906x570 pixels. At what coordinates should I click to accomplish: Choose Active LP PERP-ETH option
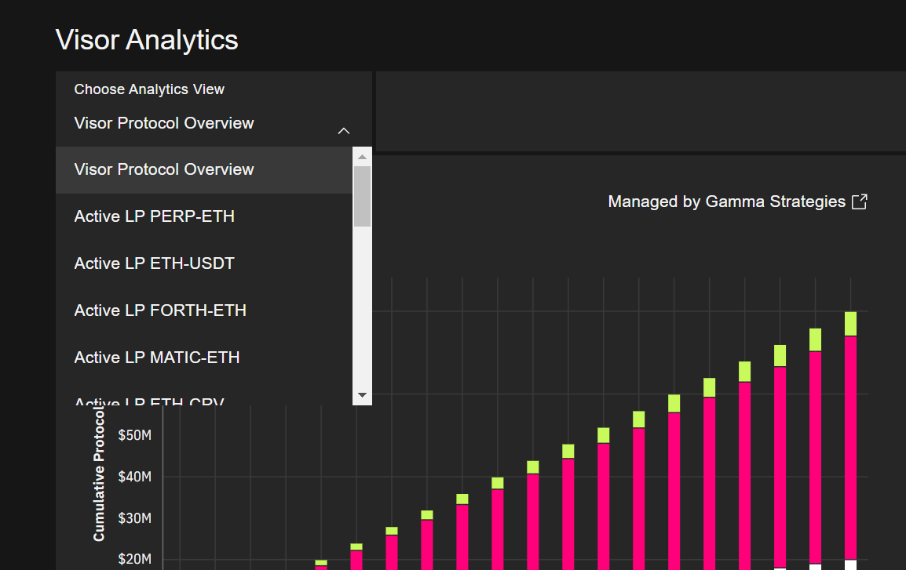tap(204, 216)
